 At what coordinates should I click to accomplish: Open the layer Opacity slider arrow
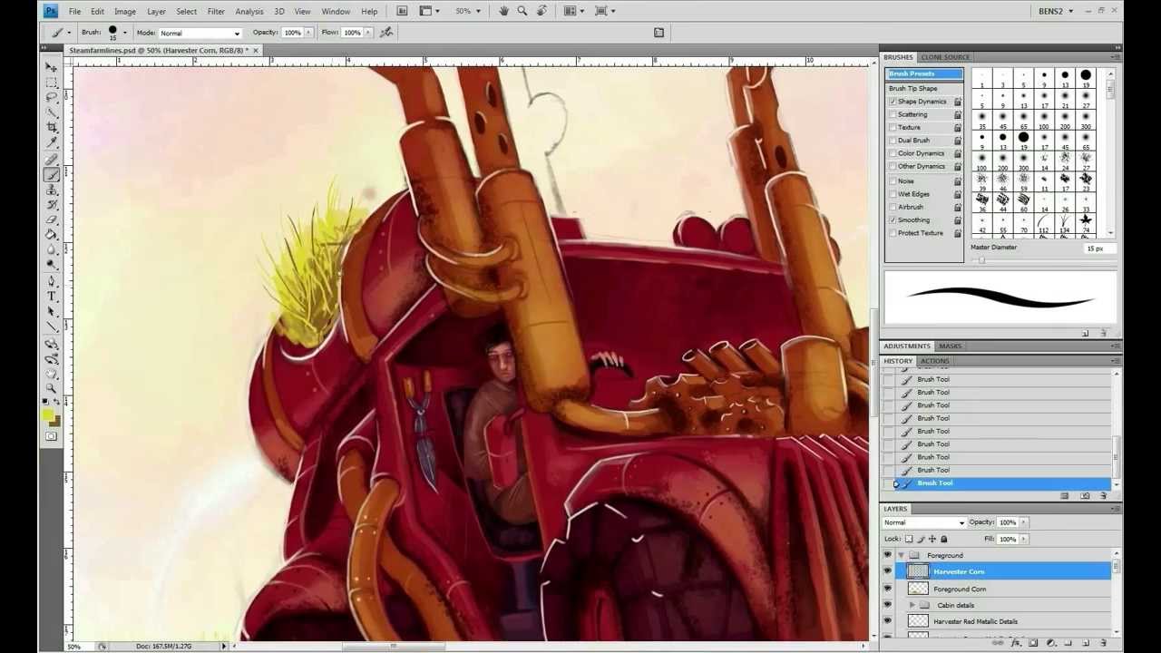tap(1024, 522)
